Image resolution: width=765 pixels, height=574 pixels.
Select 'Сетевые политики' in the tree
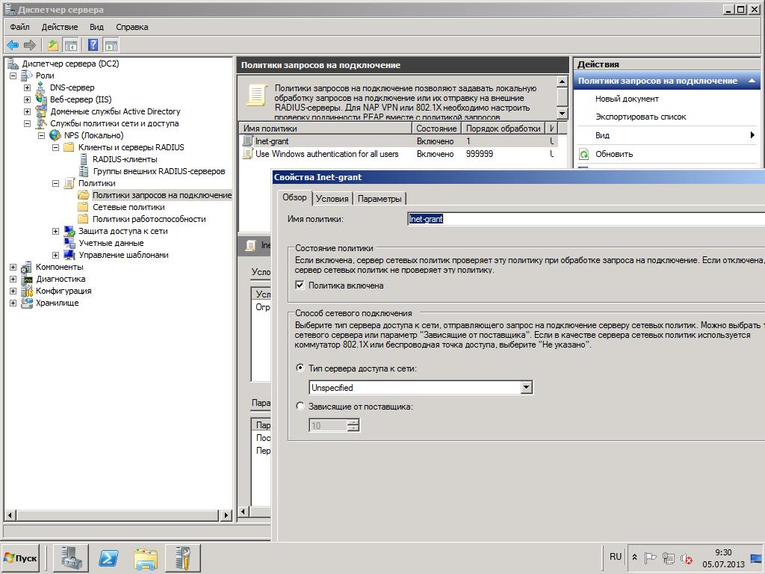coord(128,207)
